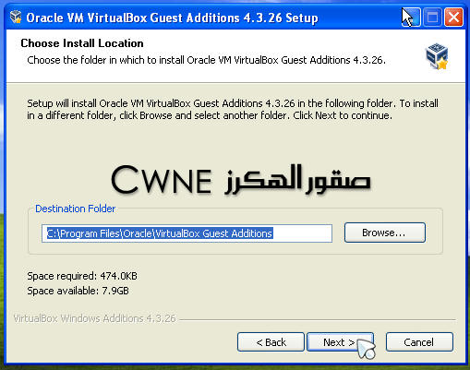Continue installation with the Next button
470x370 pixels.
pyautogui.click(x=340, y=341)
